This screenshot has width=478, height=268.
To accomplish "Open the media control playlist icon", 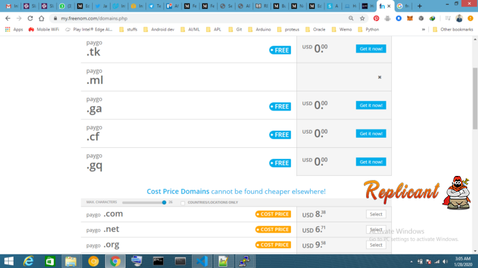I will click(448, 18).
